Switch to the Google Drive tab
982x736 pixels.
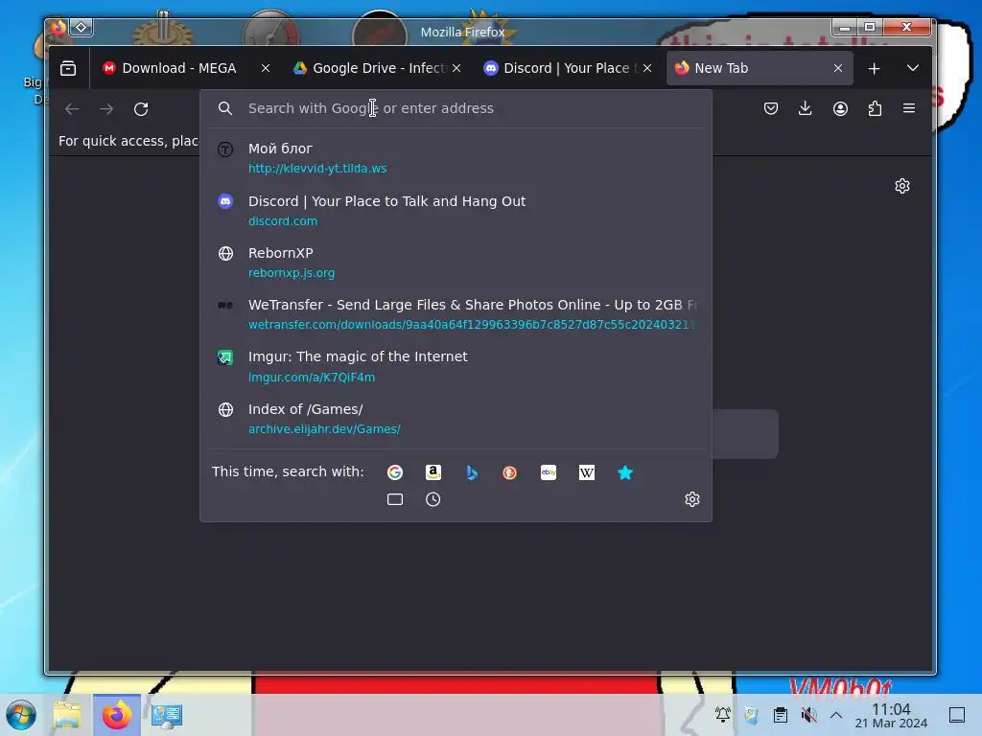tap(377, 68)
